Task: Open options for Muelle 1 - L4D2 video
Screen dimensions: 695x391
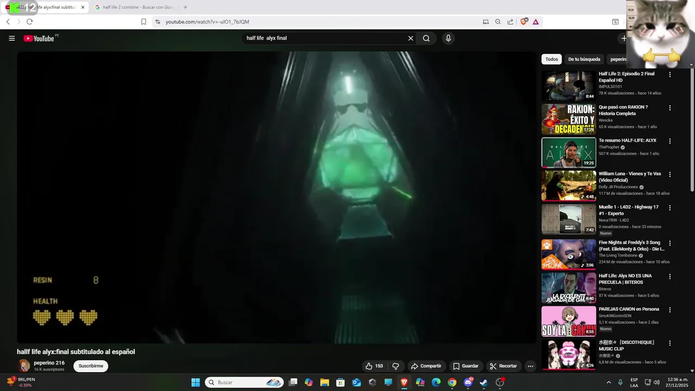Action: click(669, 208)
